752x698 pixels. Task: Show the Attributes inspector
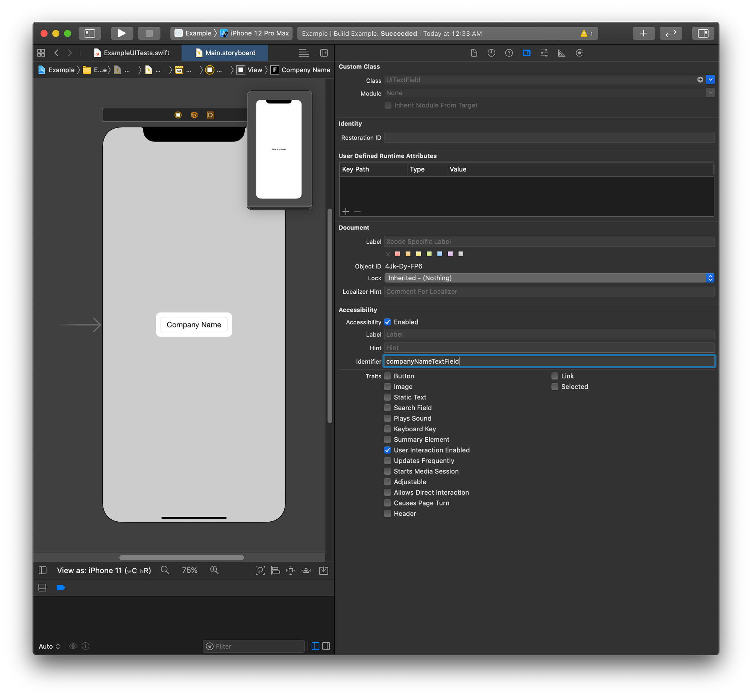tap(544, 53)
